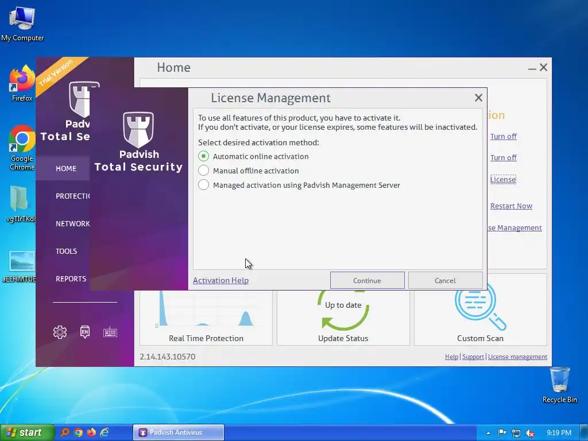Open the PROTECTION sidebar section
Viewport: 588px width, 441px height.
click(73, 196)
